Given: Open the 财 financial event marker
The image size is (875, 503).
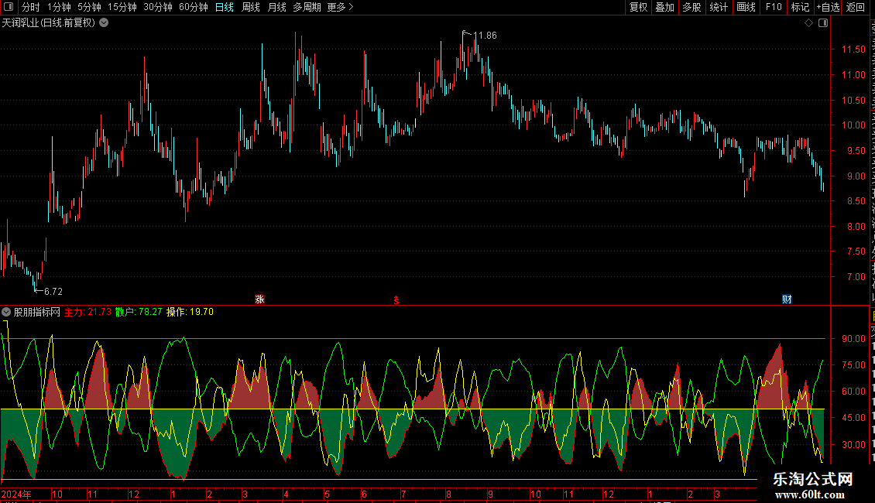Looking at the screenshot, I should pos(787,299).
